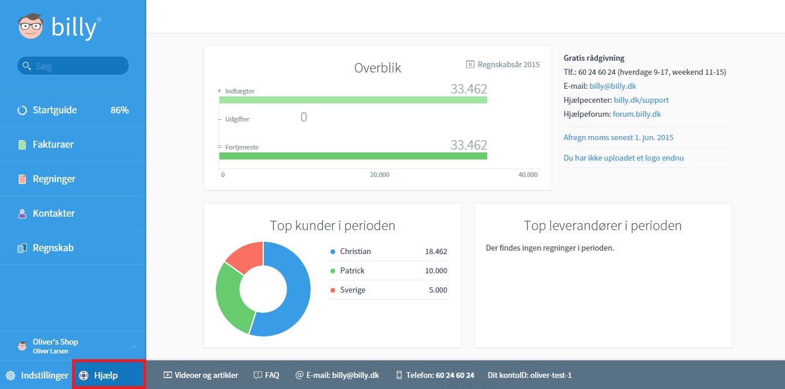
Task: Click the 'Gratis rådgivning' heading
Action: coord(594,58)
